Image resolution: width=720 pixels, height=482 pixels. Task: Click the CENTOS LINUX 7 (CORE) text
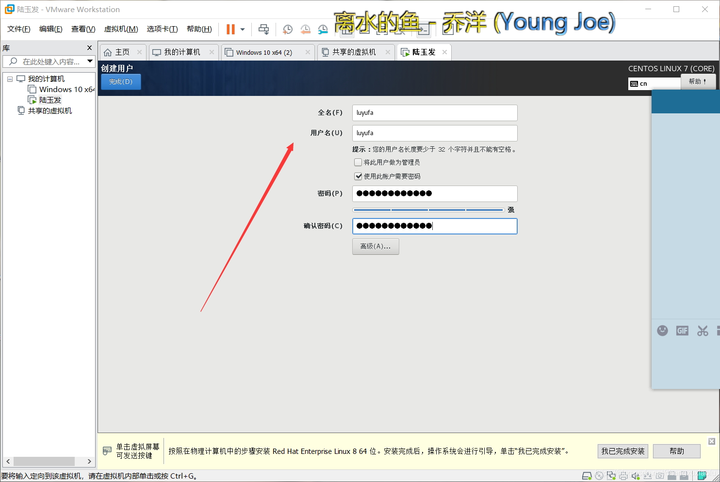click(671, 68)
